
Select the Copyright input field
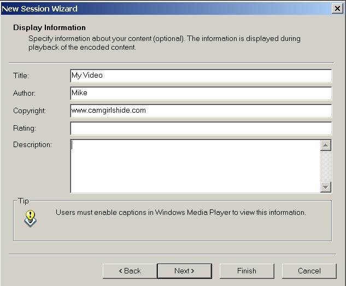pos(201,111)
